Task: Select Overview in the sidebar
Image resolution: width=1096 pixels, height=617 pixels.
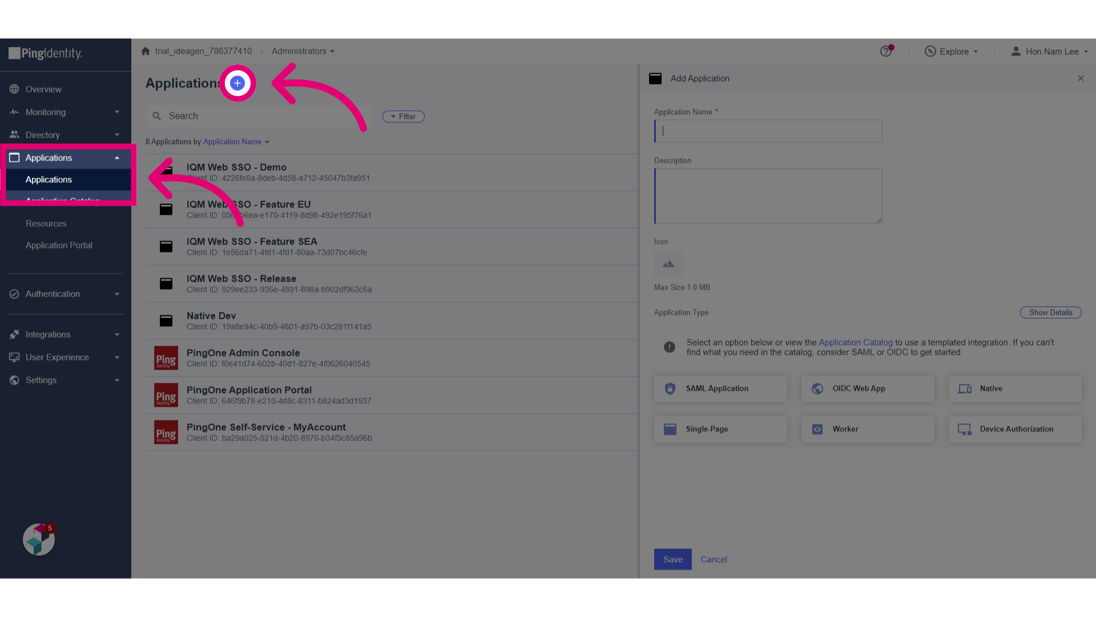Action: tap(43, 89)
